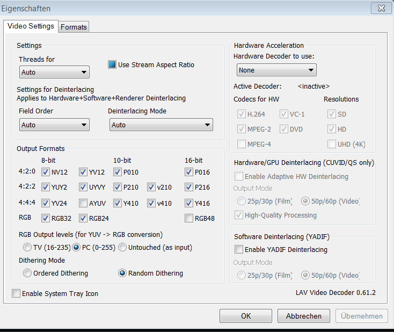Expand the Hardware Decoder to use dropdown
Screen dimensions: 394x332
[x=276, y=70]
